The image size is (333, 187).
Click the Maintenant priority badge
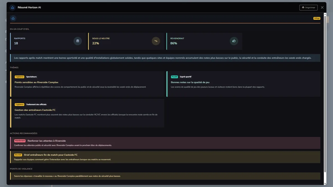[20, 141]
